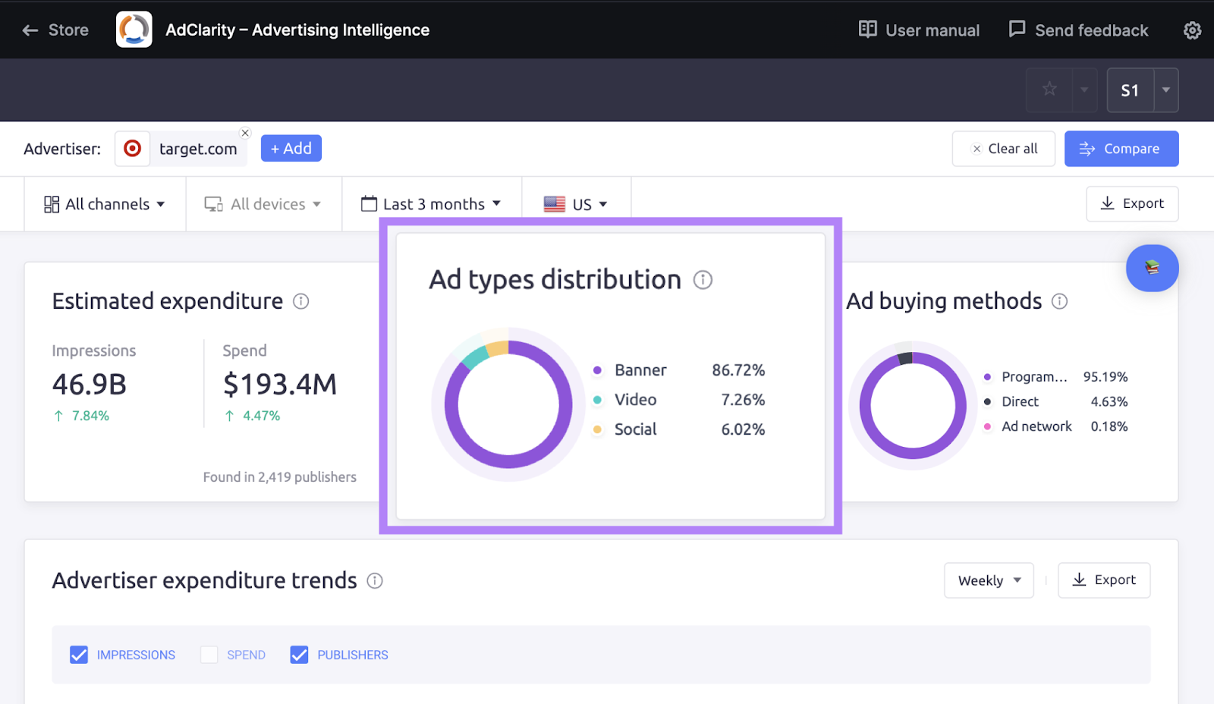Click the AdClarity app logo
This screenshot has height=704, width=1214.
[134, 30]
